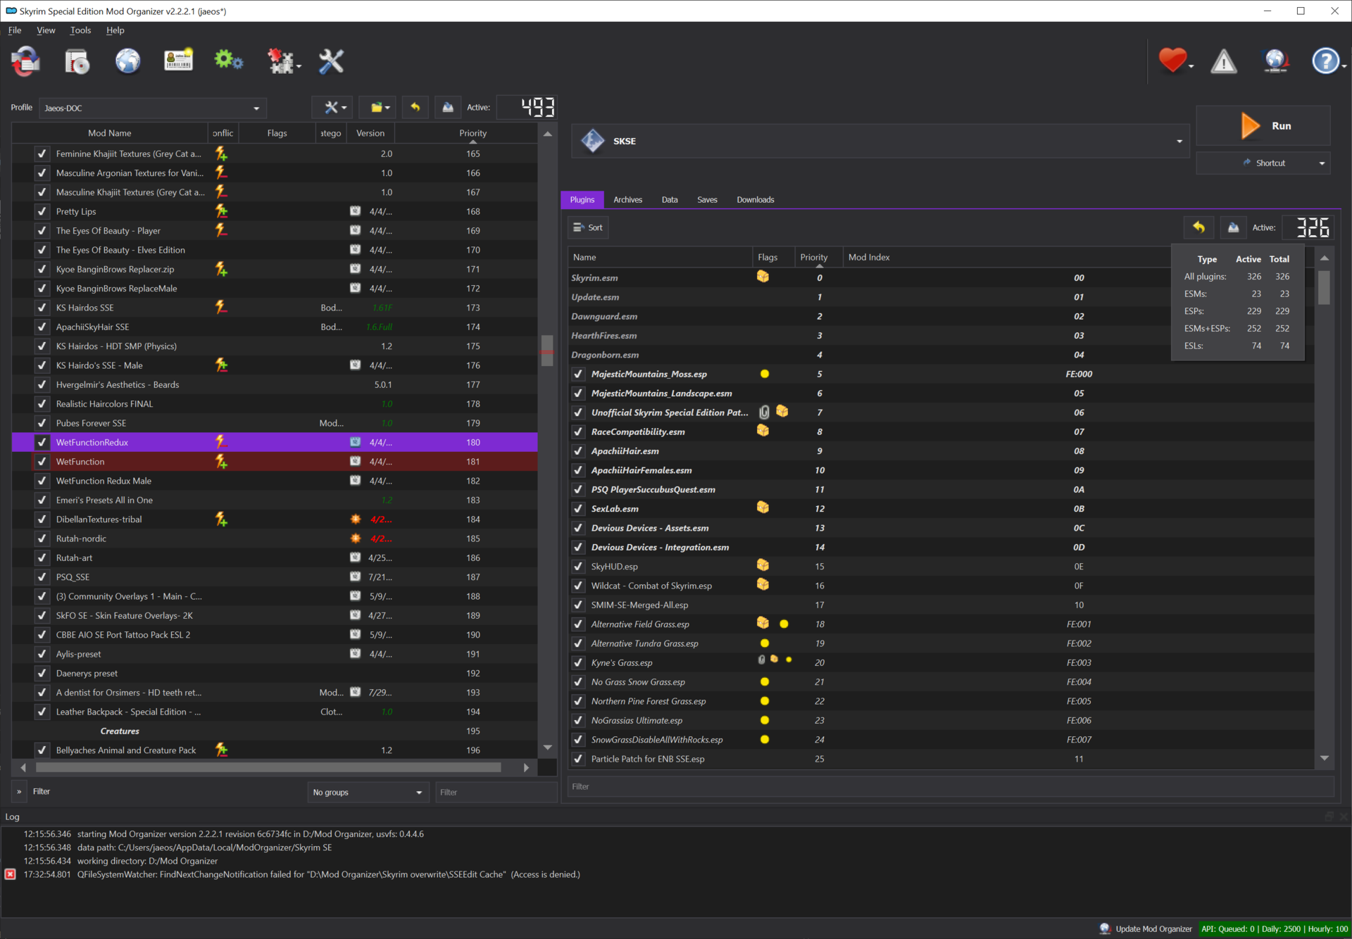Disable the SkyHUD.esp plugin
Viewport: 1352px width, 939px height.
tap(578, 567)
